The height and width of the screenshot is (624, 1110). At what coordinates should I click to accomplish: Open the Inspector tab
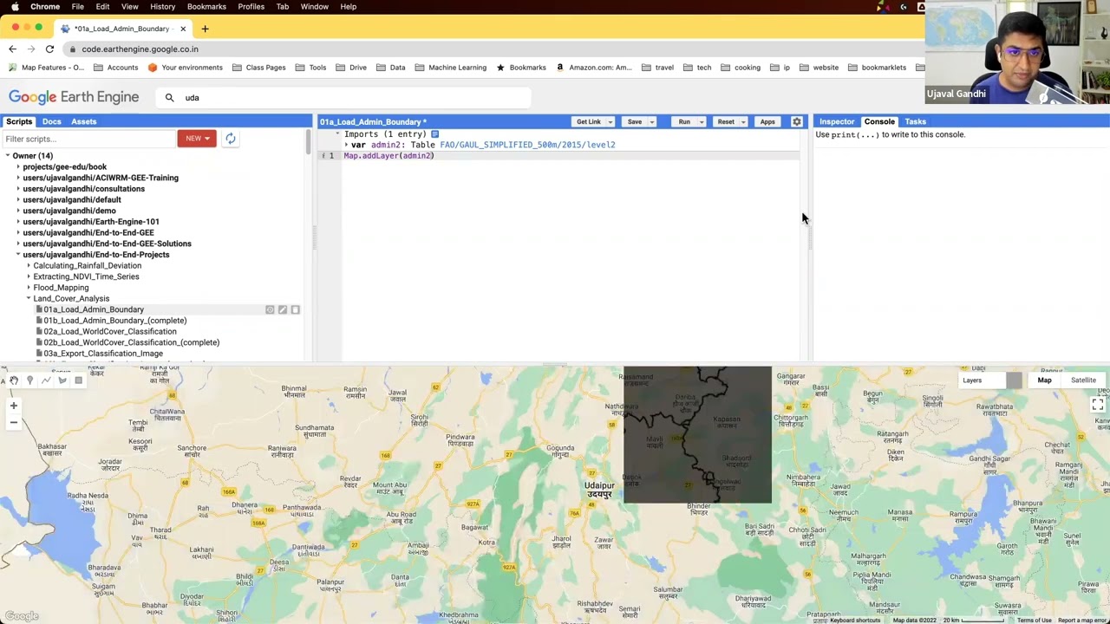837,122
